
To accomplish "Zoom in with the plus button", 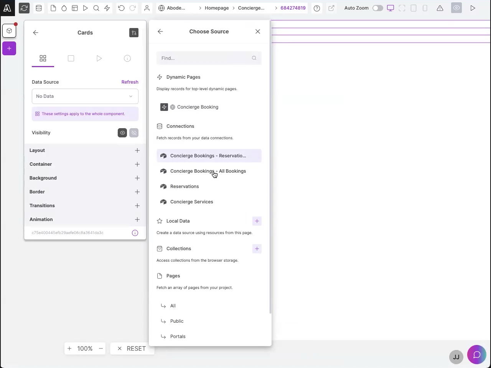I will [x=69, y=348].
